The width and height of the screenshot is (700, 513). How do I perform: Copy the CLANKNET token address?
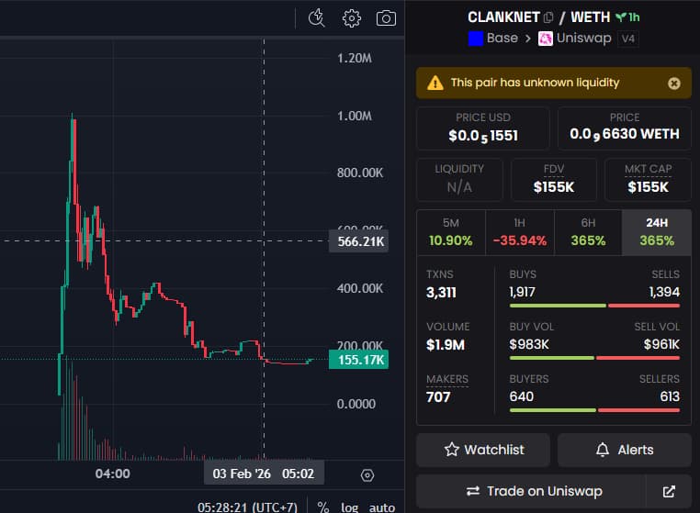coord(548,17)
